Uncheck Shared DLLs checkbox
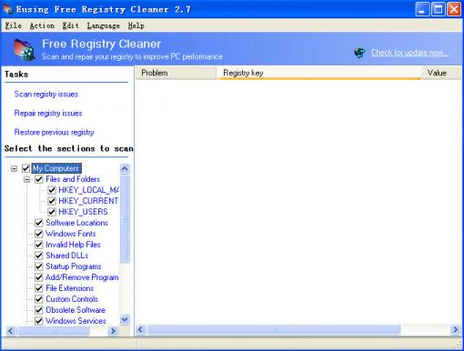 (x=39, y=256)
